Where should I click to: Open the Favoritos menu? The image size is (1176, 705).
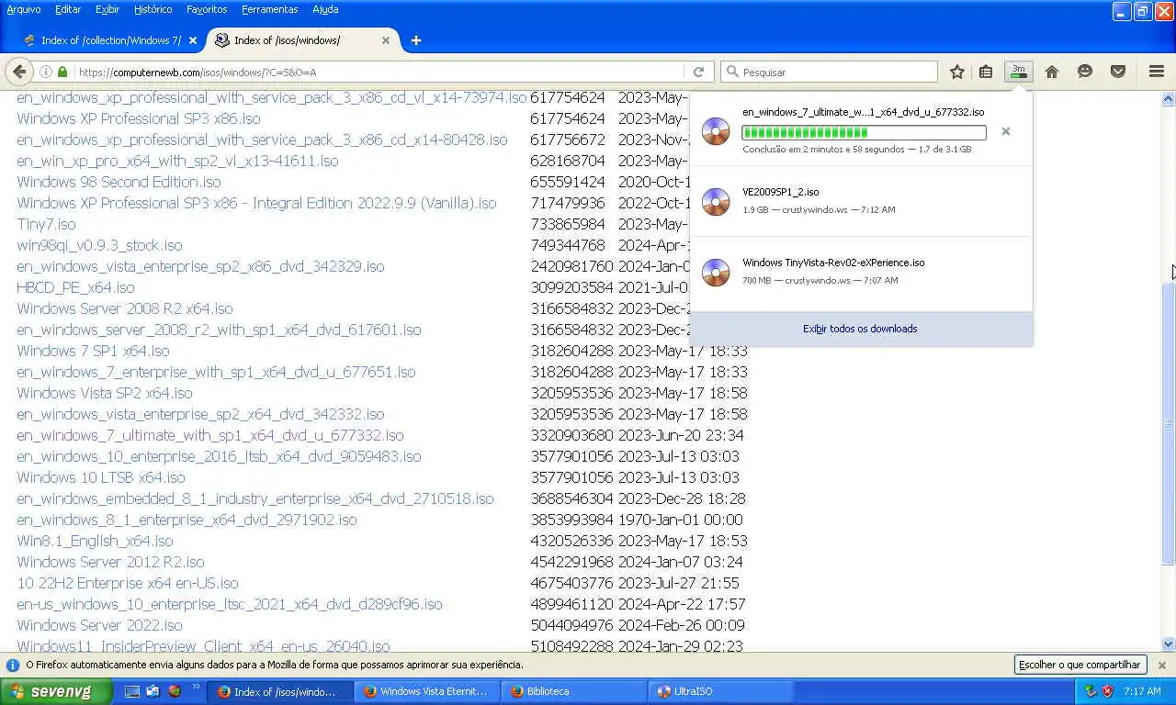pyautogui.click(x=207, y=9)
